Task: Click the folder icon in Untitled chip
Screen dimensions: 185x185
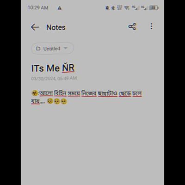Action: click(38, 49)
